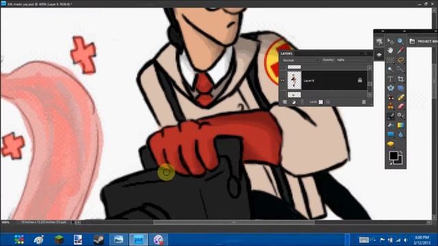438x246 pixels.
Task: Select the blue Rectangle shape tool
Action: [391, 135]
